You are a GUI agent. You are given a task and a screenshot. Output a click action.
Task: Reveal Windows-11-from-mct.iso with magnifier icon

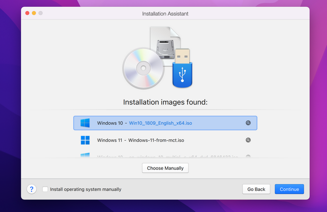(248, 140)
